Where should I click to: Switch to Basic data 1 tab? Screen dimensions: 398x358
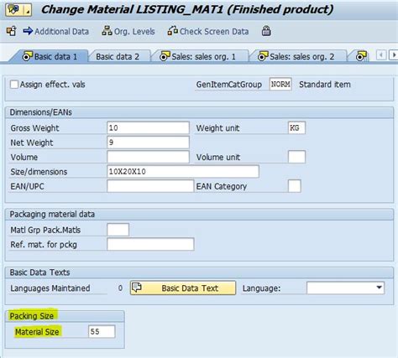[50, 57]
